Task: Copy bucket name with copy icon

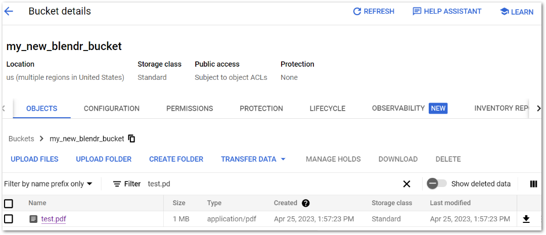Action: tap(131, 138)
